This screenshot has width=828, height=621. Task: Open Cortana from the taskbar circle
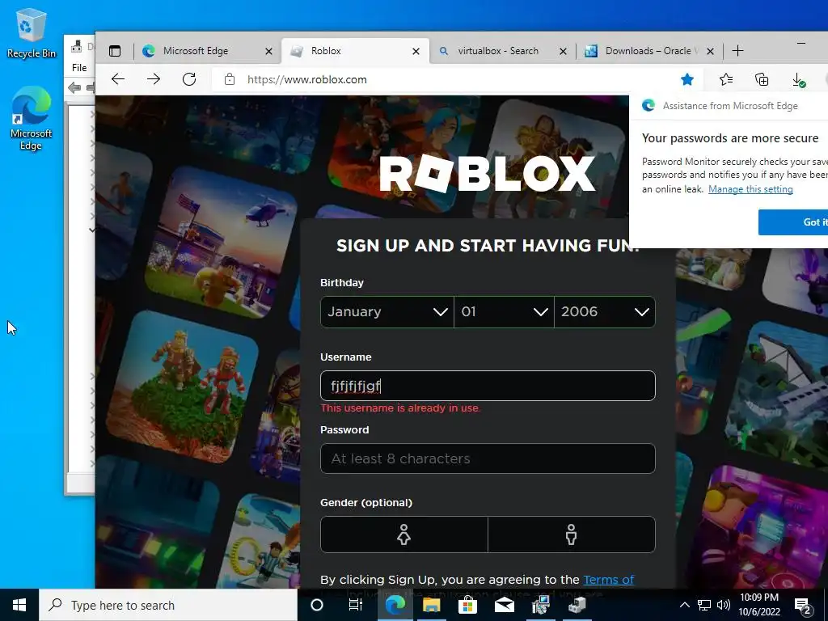pos(317,605)
